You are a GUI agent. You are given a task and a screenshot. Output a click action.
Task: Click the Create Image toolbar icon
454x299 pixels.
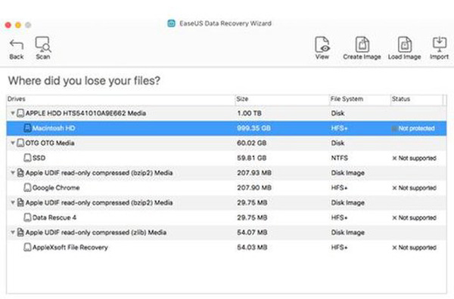[362, 45]
